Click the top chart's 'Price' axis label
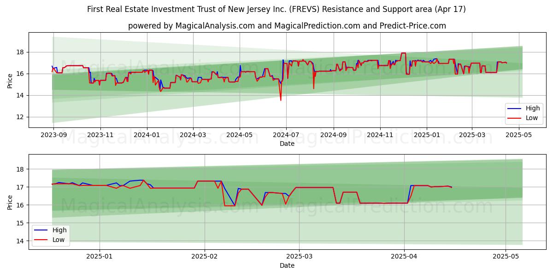 [10, 80]
